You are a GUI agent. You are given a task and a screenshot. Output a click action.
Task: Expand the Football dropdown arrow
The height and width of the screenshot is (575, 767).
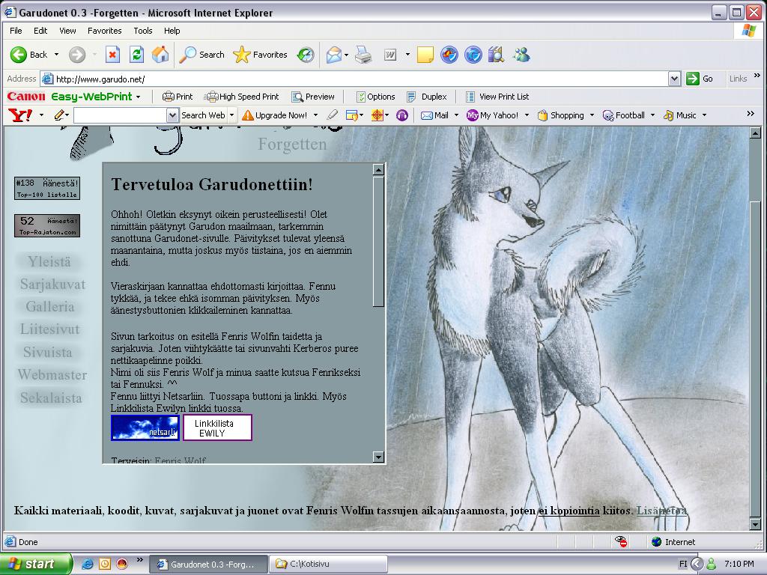click(x=652, y=115)
